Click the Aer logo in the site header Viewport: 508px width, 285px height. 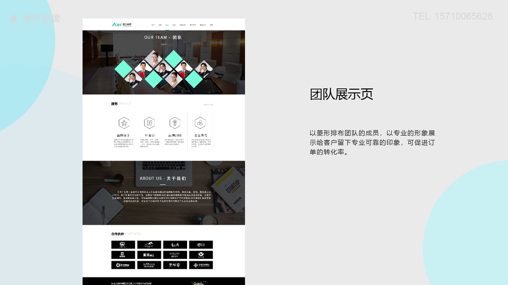(x=122, y=25)
